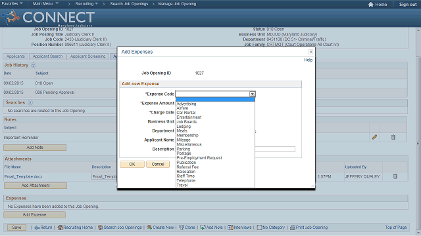
Task: Open the Expense Code dropdown arrow
Action: 252,94
